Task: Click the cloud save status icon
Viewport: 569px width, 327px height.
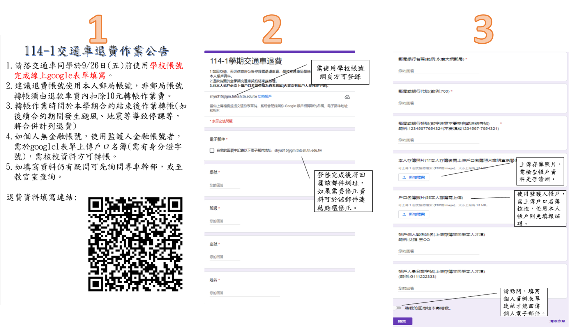Action: 347,97
